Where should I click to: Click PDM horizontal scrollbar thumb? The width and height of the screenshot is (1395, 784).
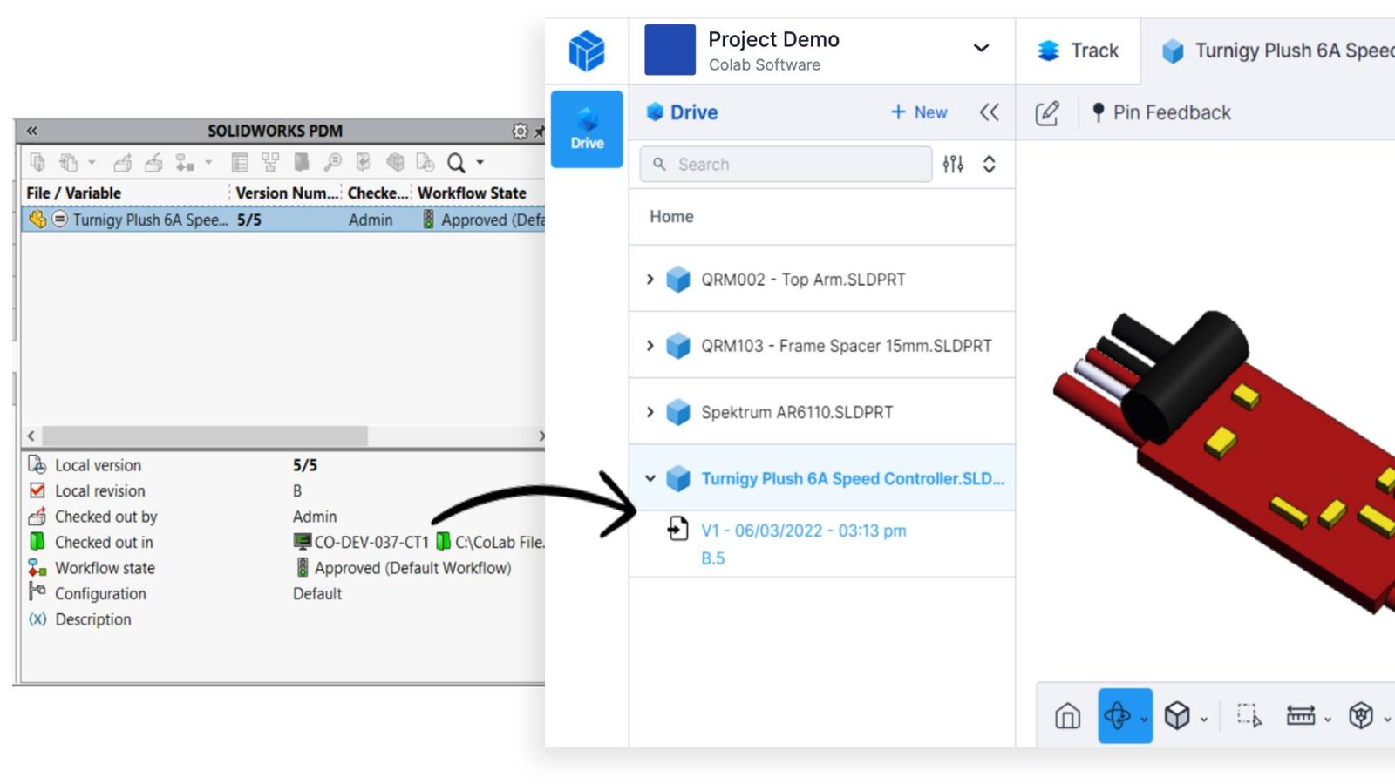tap(205, 436)
